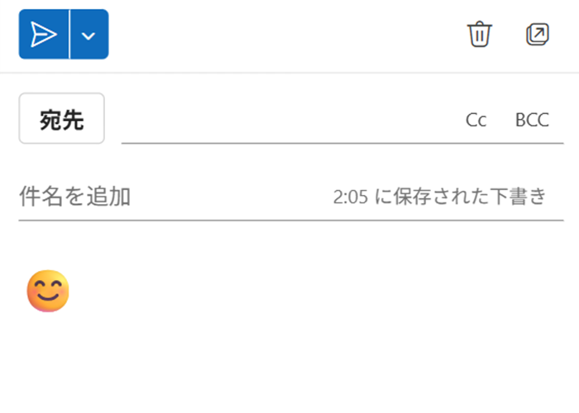This screenshot has width=579, height=413.
Task: Add a blind copy recipient via BCC
Action: (x=532, y=121)
